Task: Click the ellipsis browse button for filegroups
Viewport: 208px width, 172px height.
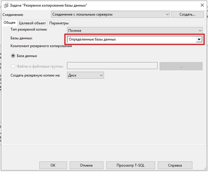Action: point(181,66)
